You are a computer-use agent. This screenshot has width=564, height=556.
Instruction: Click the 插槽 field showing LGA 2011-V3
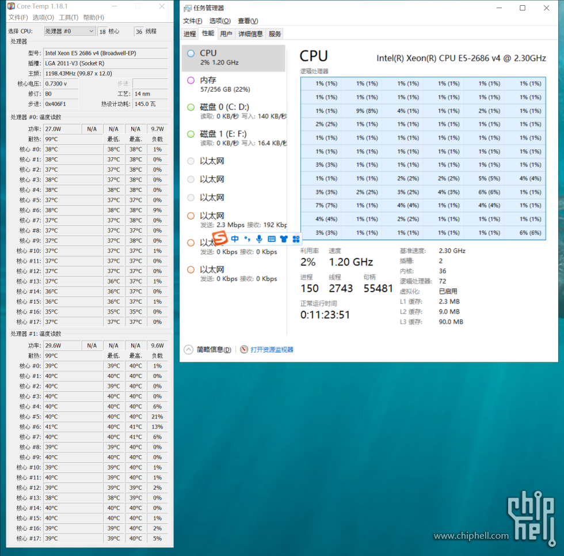106,63
